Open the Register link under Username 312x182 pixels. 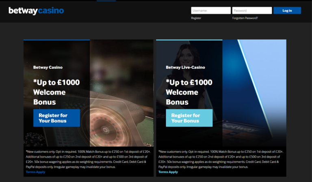tap(196, 18)
